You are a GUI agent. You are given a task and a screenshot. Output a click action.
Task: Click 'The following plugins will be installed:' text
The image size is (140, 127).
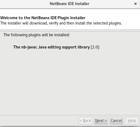click(36, 35)
